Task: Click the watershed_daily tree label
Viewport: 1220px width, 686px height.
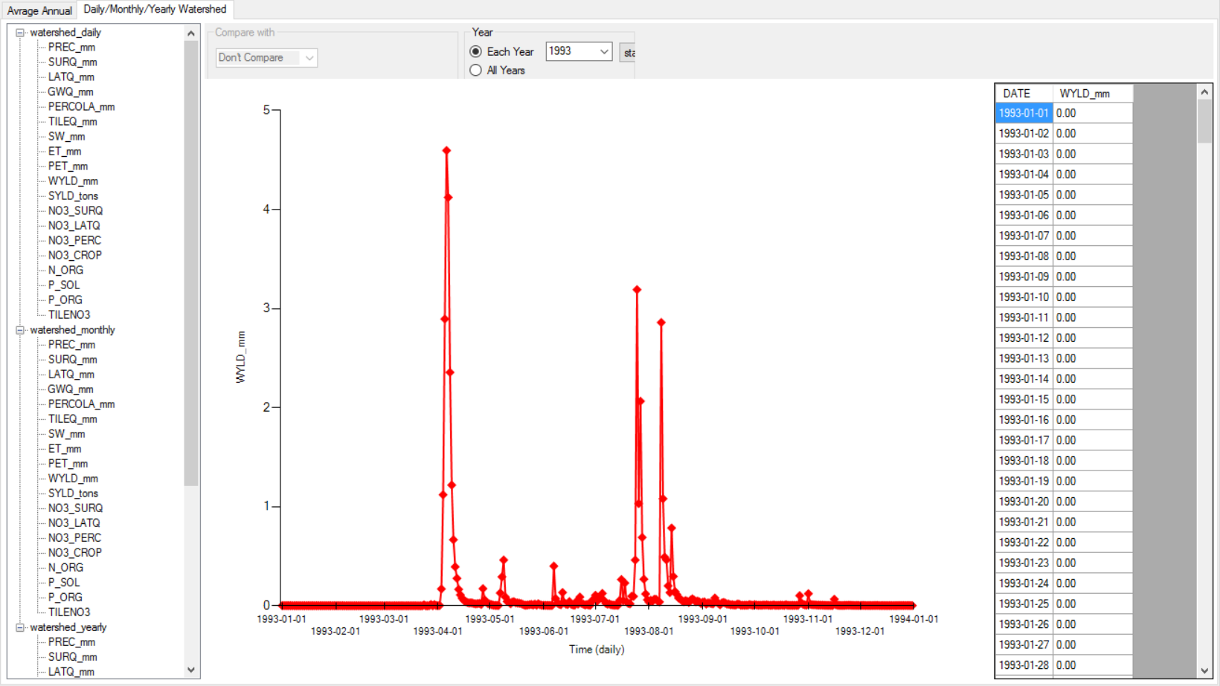Action: (x=65, y=33)
